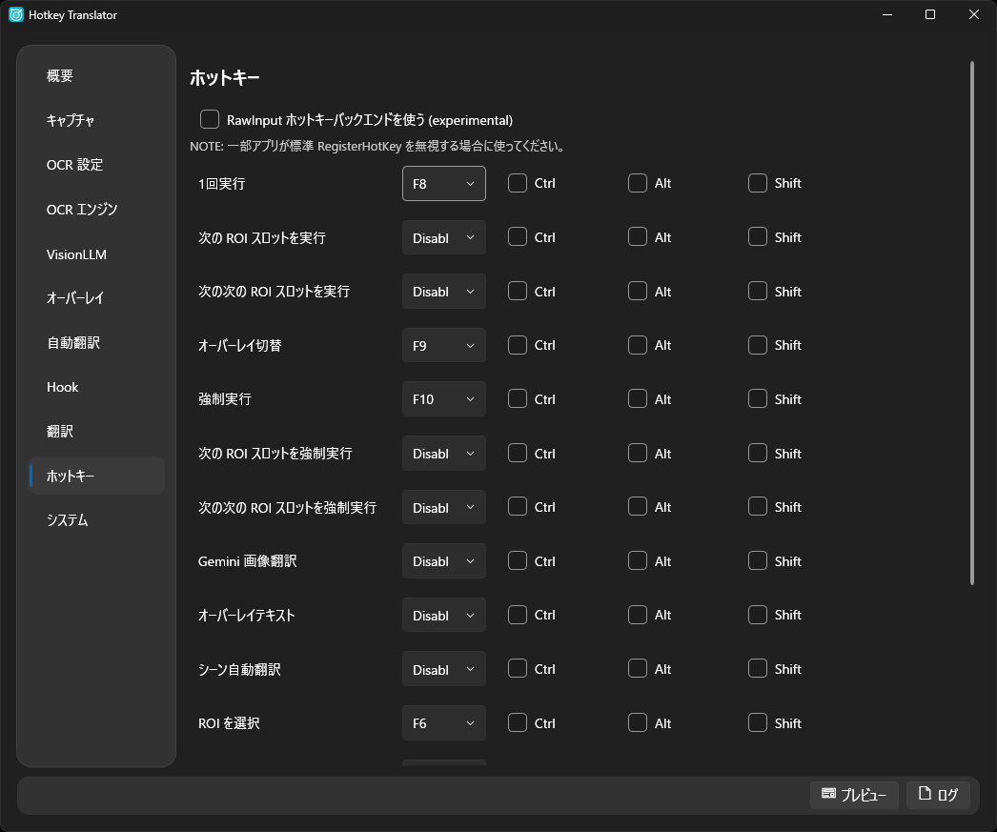Open key dropdown for 次の次の ROI スロットを強制実行

444,508
